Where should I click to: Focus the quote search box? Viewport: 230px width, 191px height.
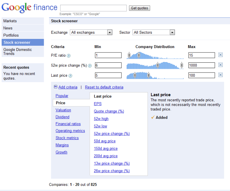[x=94, y=8]
